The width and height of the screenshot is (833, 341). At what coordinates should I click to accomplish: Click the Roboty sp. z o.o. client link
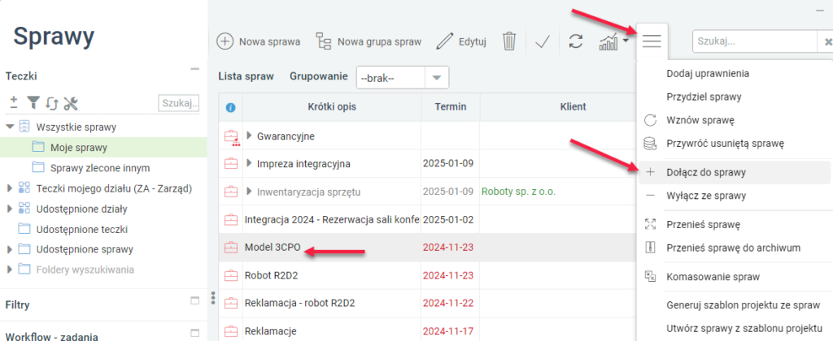(x=518, y=192)
